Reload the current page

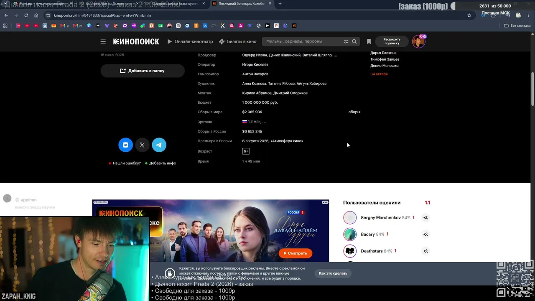point(26,15)
